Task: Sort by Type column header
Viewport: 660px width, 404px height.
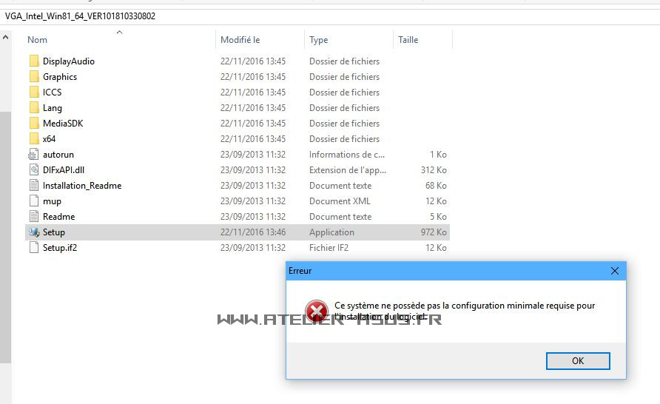Action: coord(319,40)
